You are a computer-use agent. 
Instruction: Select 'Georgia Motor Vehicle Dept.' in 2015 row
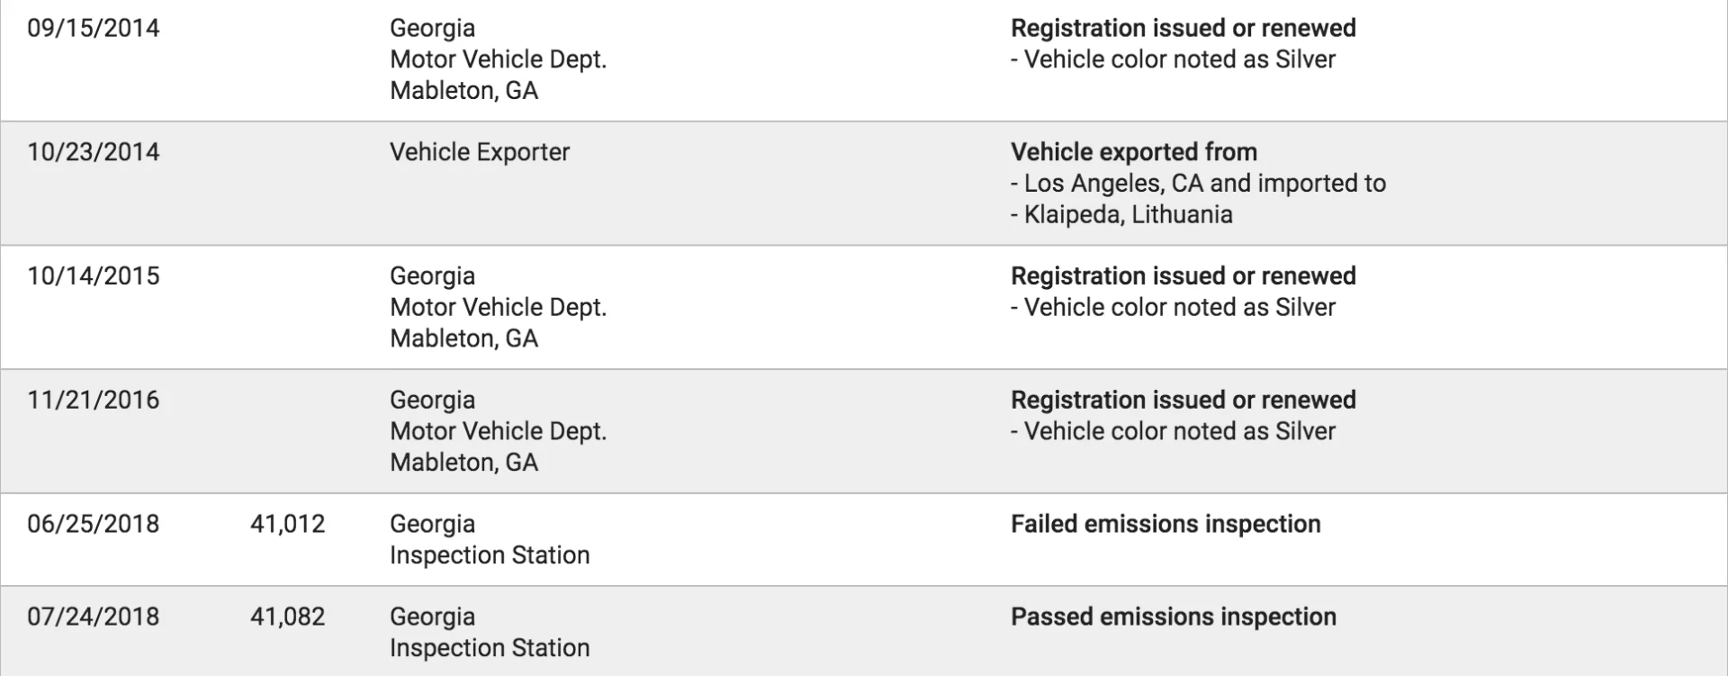[x=499, y=292]
